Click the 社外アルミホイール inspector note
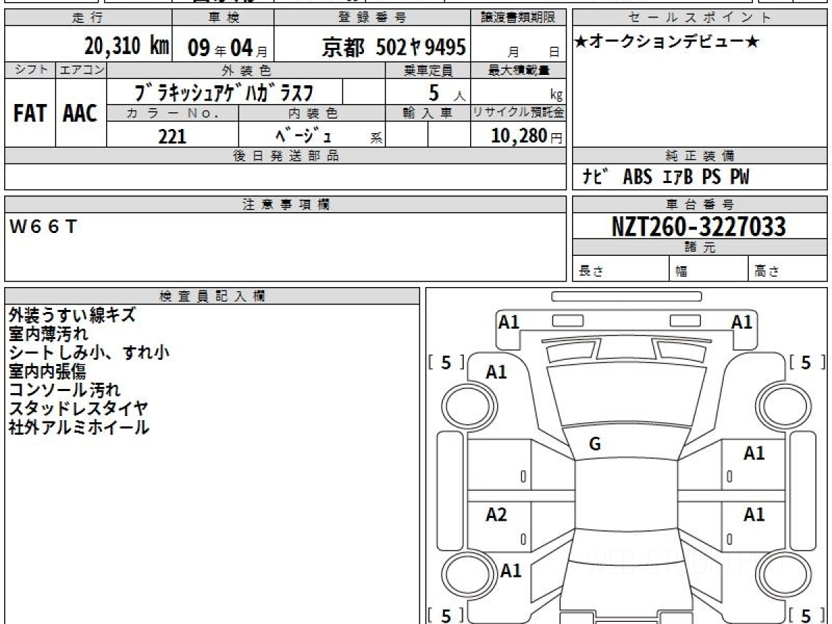832x624 pixels. pos(78,427)
